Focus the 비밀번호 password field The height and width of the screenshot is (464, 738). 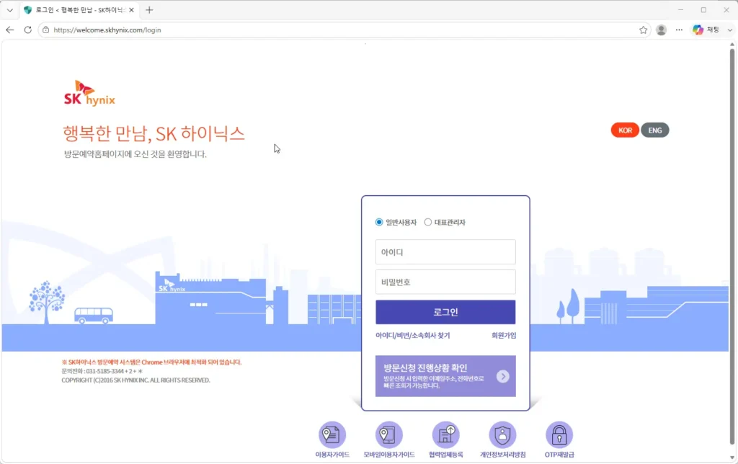445,282
